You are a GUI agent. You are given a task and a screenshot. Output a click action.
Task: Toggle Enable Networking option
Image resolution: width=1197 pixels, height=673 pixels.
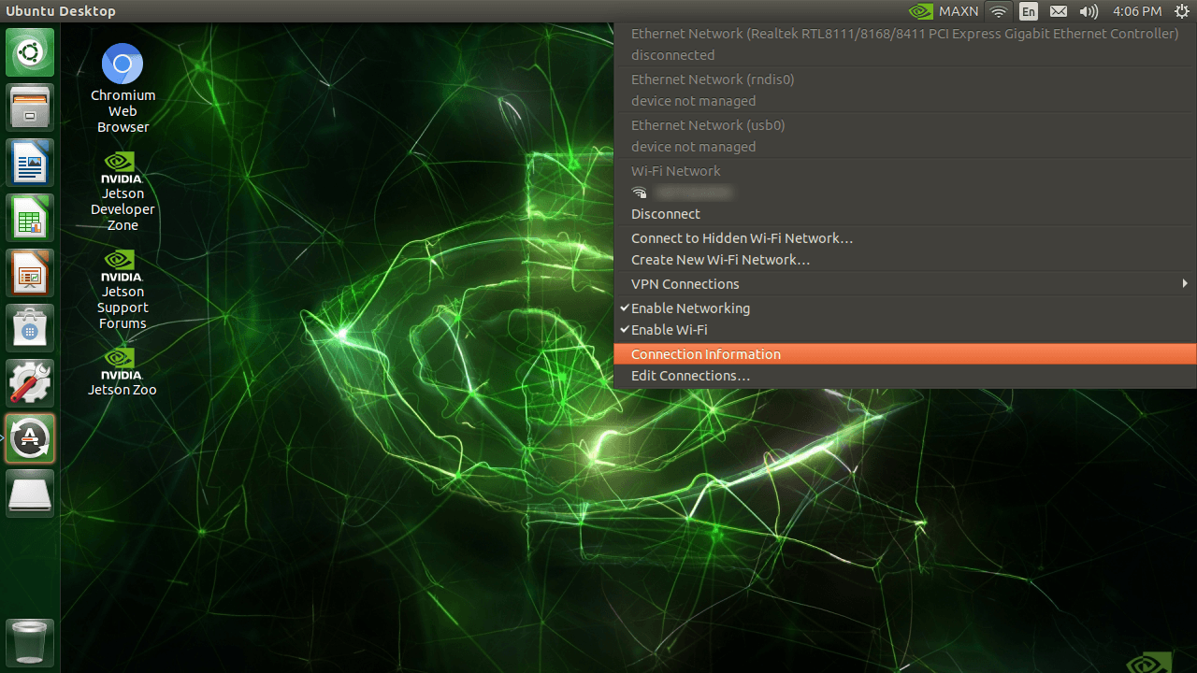pos(905,308)
